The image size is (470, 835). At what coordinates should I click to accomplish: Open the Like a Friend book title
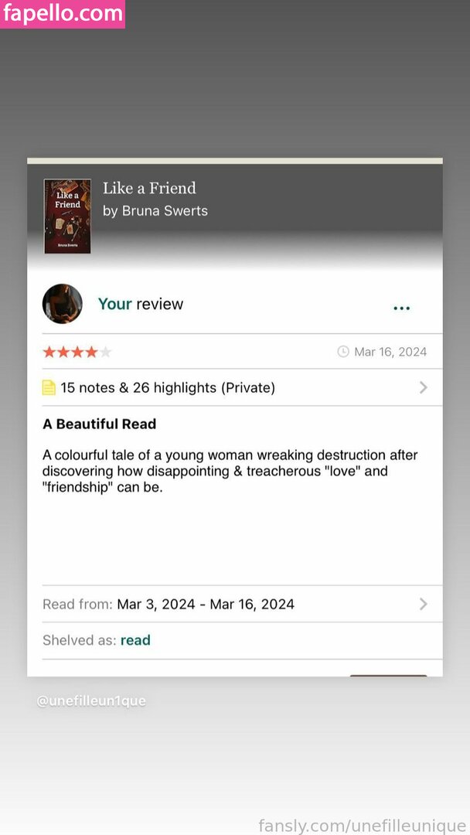(149, 188)
